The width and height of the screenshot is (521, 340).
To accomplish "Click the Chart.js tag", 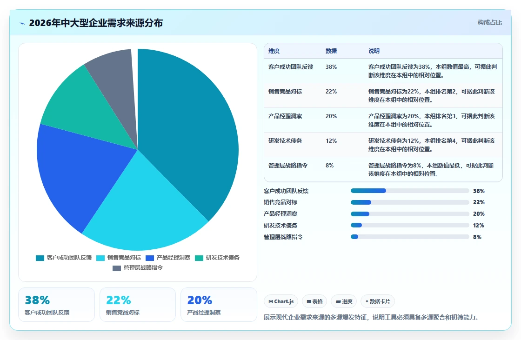I will 281,301.
